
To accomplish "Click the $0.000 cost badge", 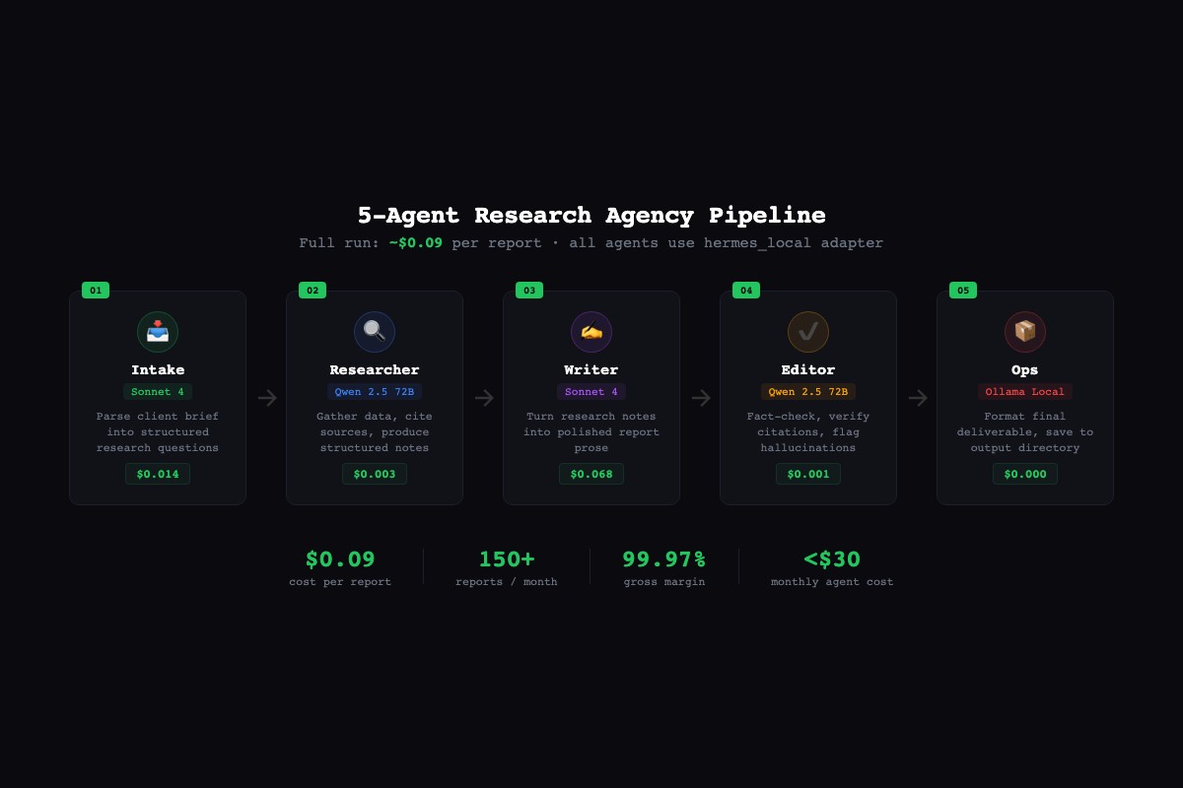I will pyautogui.click(x=1025, y=474).
